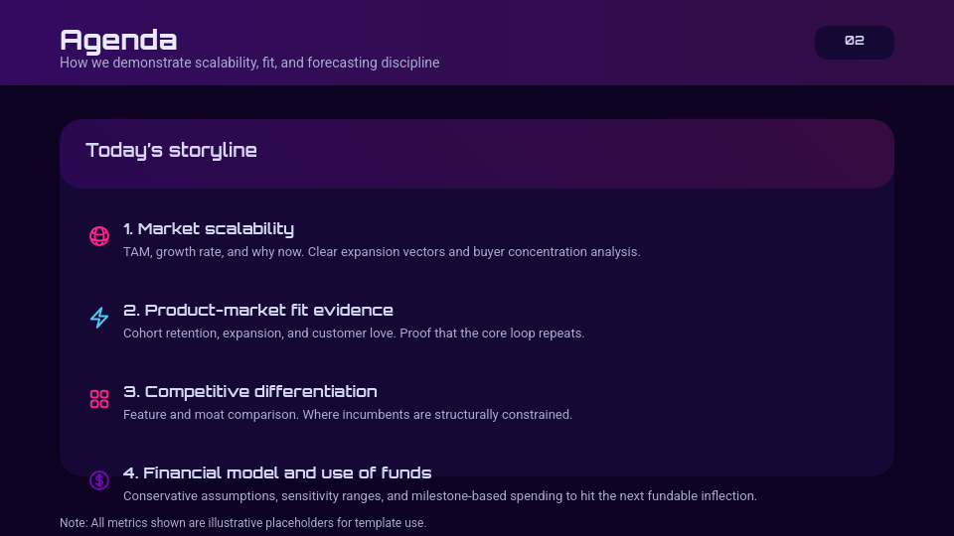Click the subtitle about scalability and forecasting discipline
This screenshot has width=954, height=536.
tap(249, 63)
